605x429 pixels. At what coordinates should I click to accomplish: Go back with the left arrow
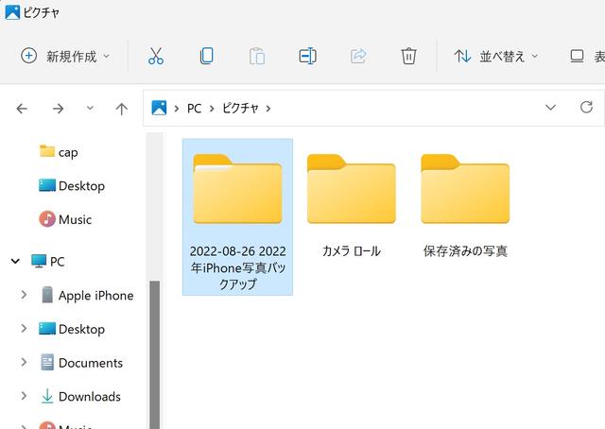pyautogui.click(x=22, y=109)
